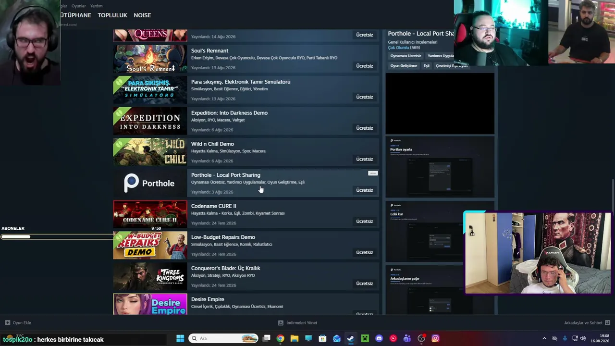Open the NOISE profile menu

142,15
